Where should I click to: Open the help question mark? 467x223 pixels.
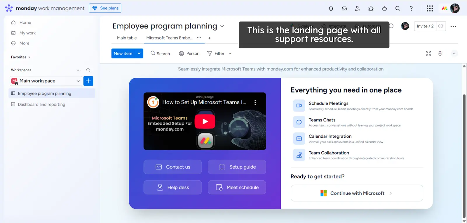click(x=411, y=8)
